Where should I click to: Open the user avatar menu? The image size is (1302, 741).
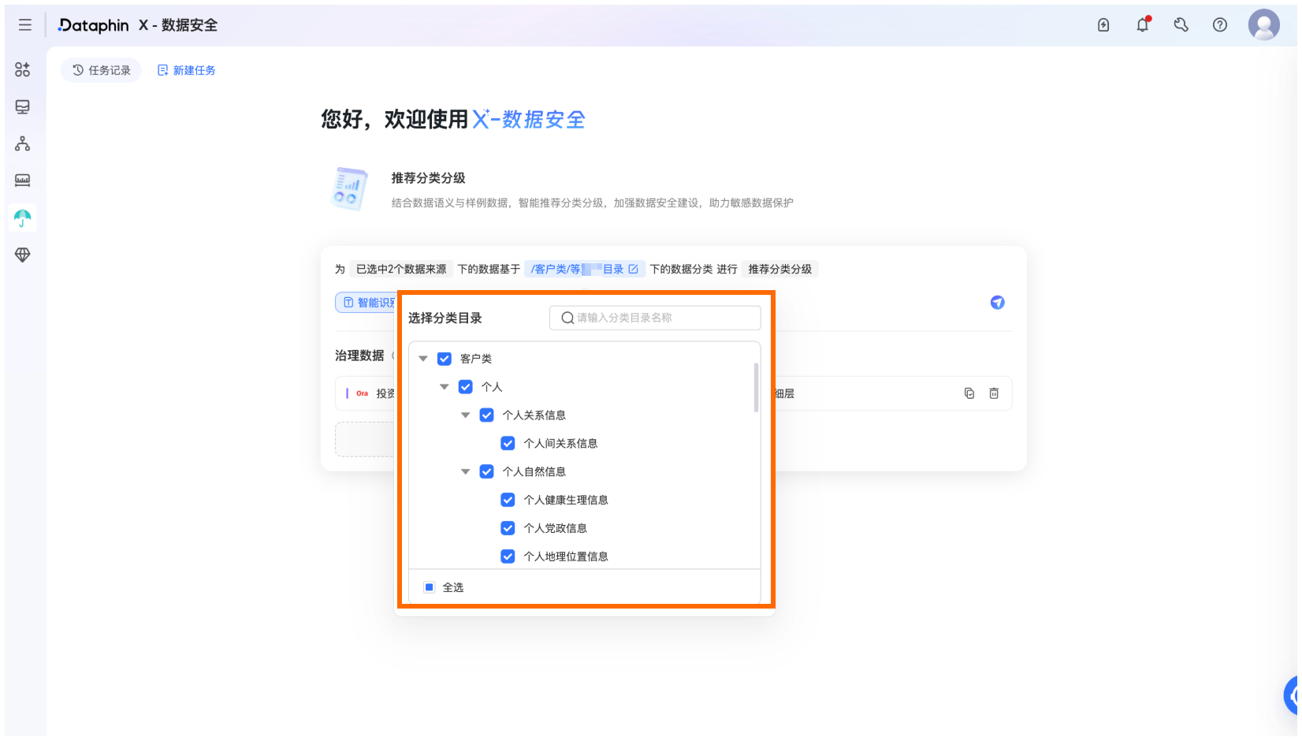1264,25
